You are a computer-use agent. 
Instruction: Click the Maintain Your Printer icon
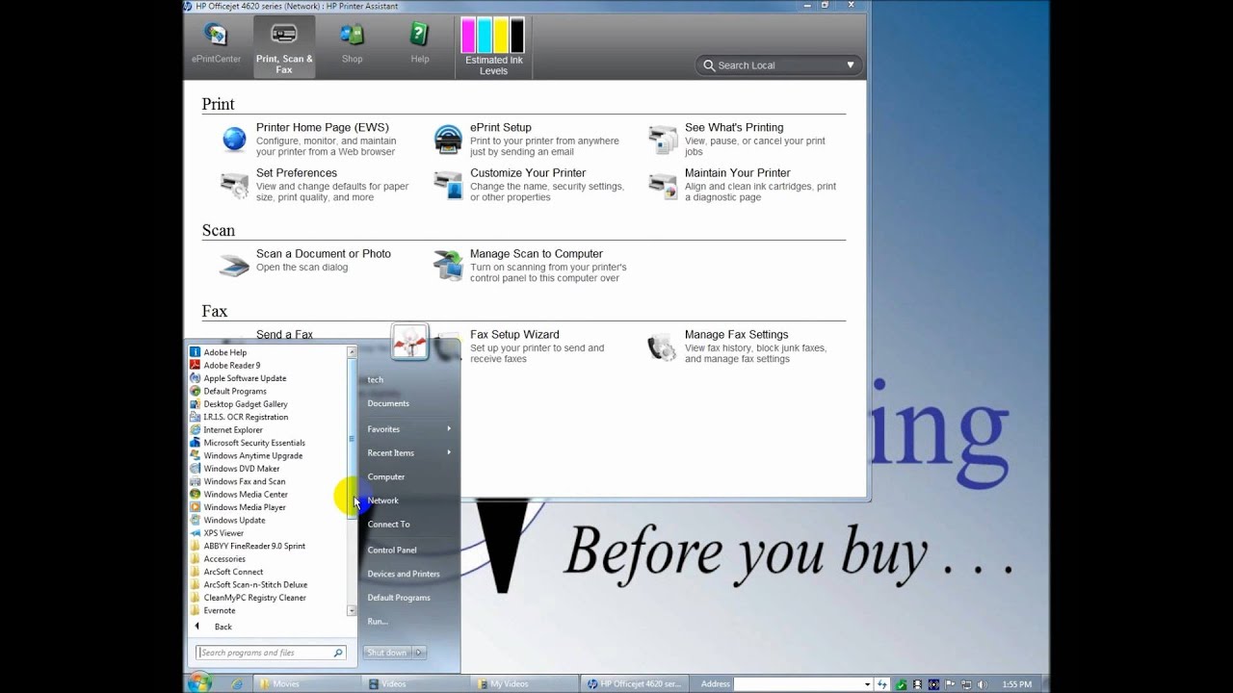click(663, 186)
